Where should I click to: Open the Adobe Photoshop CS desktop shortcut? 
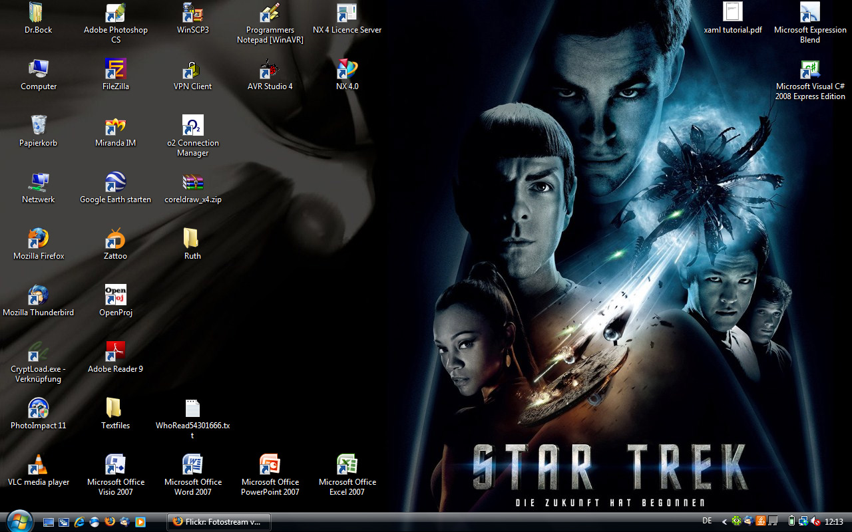[115, 13]
